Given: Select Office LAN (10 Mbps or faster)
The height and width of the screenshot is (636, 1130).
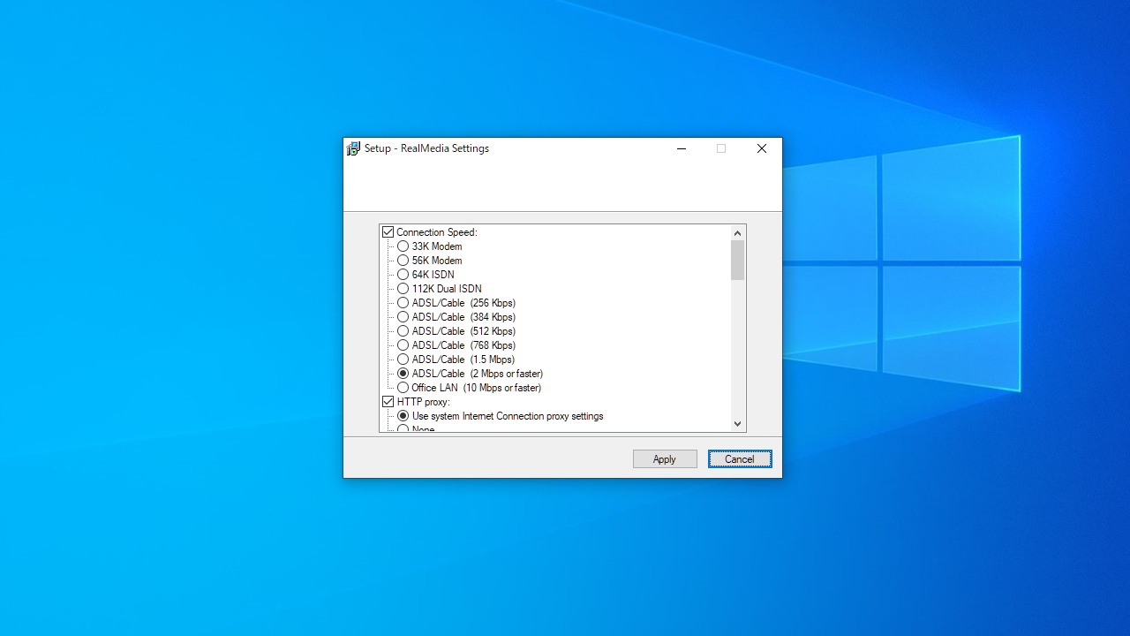Looking at the screenshot, I should click(403, 388).
